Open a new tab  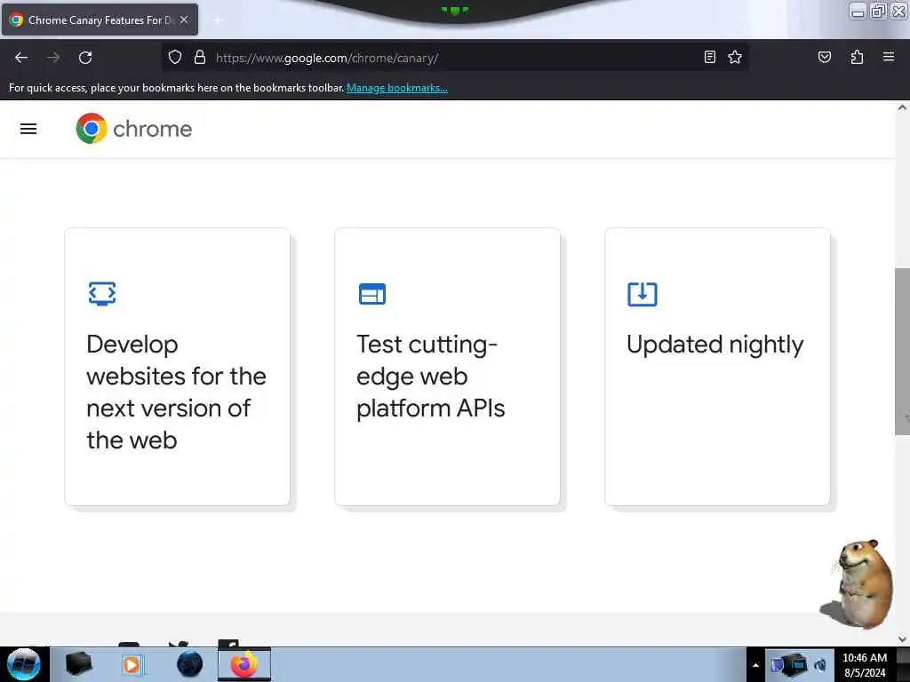tap(217, 20)
